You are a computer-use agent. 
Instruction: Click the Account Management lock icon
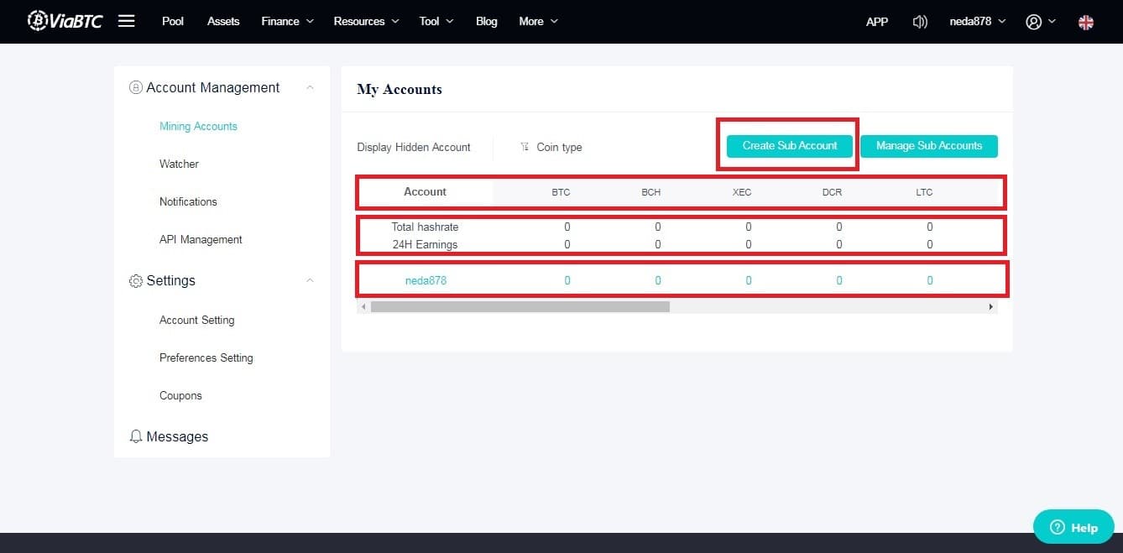[135, 87]
